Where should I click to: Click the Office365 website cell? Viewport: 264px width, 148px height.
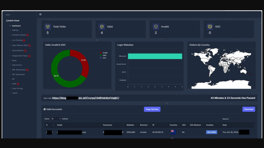pos(131,132)
